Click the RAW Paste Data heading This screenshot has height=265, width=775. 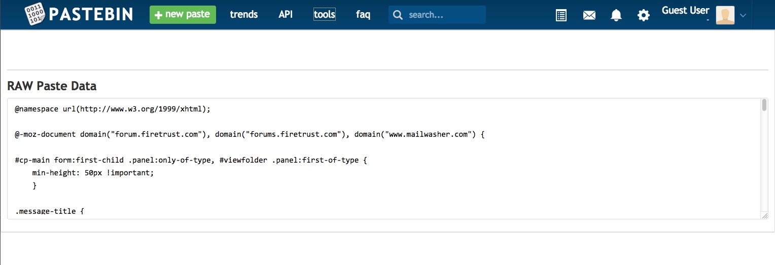click(52, 86)
